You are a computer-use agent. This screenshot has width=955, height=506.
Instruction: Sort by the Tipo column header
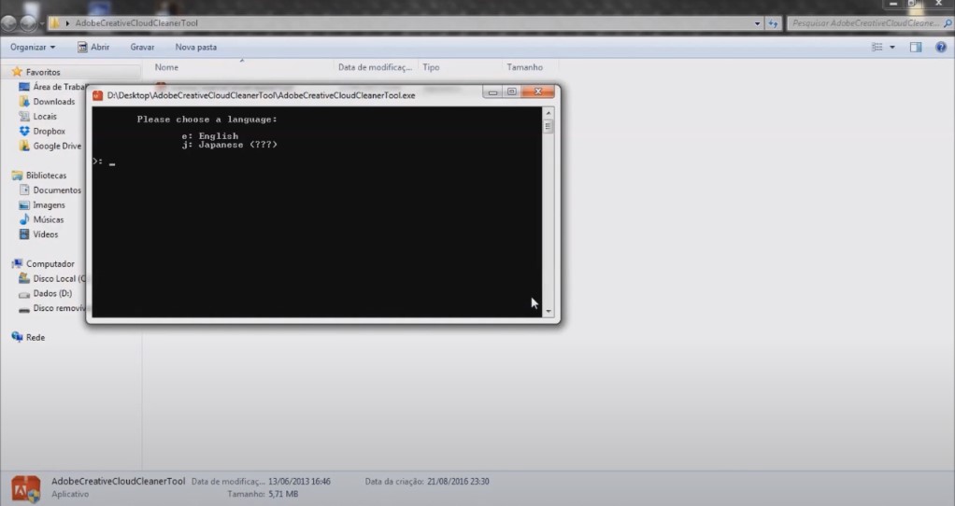tap(431, 67)
